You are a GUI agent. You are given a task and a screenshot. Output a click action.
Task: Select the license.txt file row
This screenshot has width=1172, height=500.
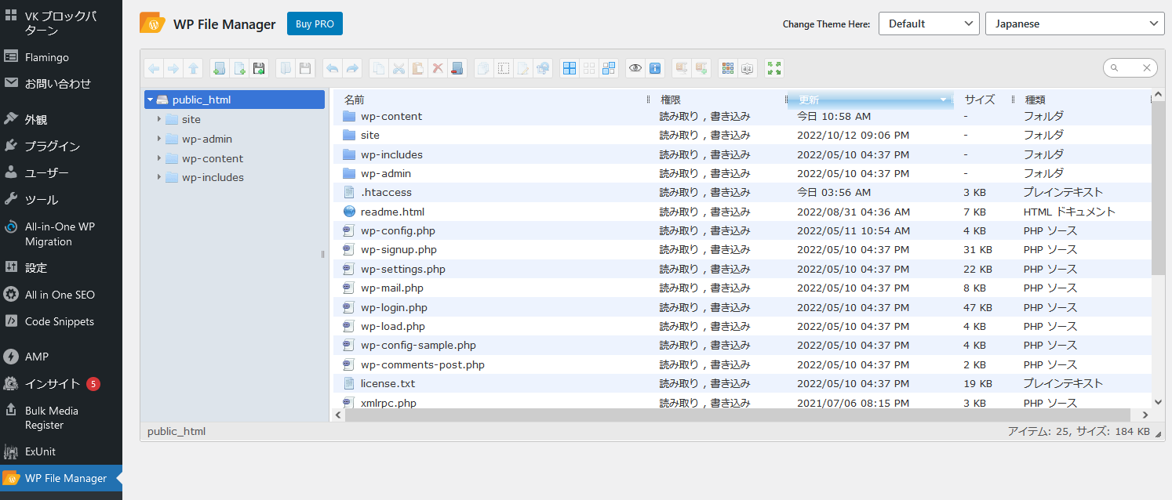(x=743, y=383)
